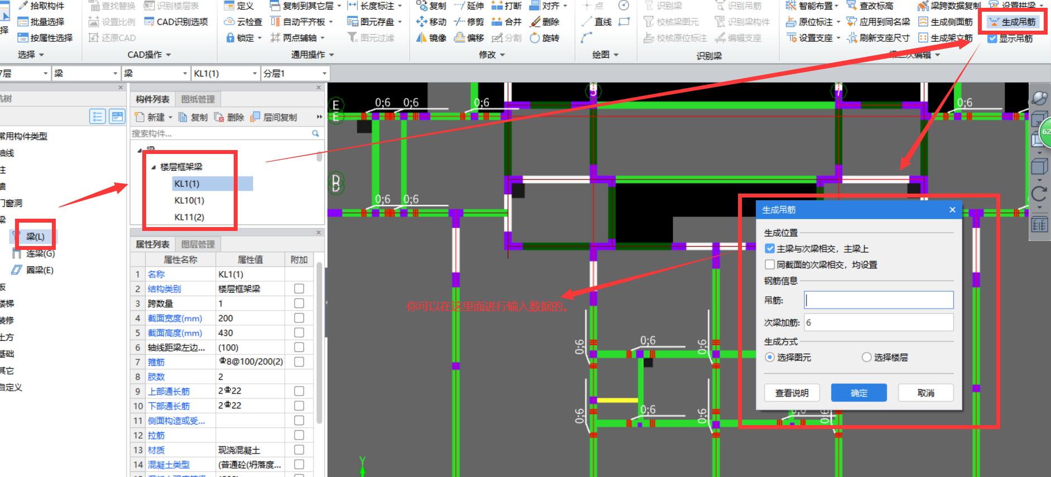The image size is (1051, 477).
Task: Tick 附加 checkbox for 截面宽度 row
Action: pos(299,318)
